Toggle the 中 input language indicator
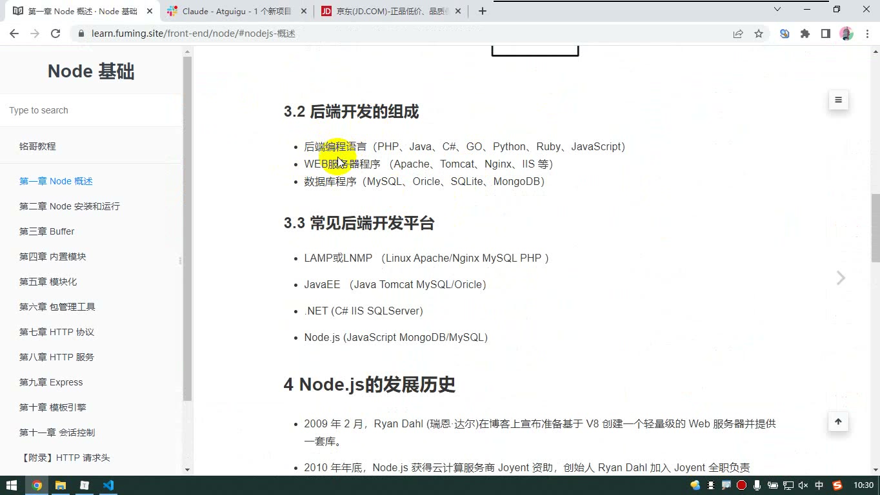 point(819,485)
